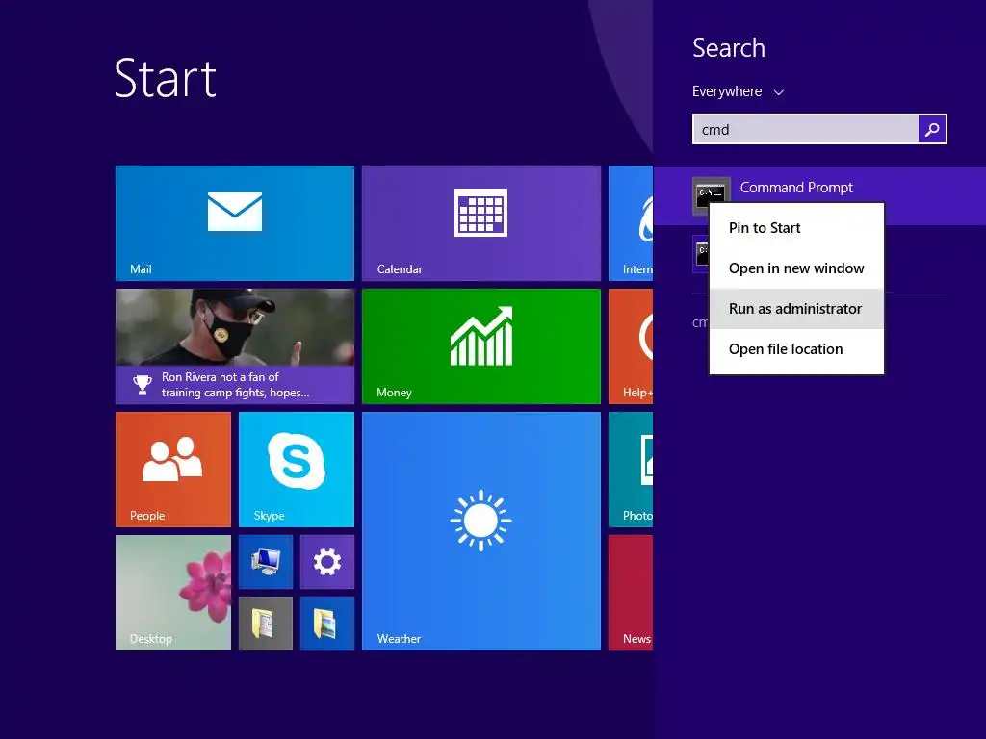Viewport: 986px width, 739px height.
Task: Launch the Money tile
Action: (481, 346)
